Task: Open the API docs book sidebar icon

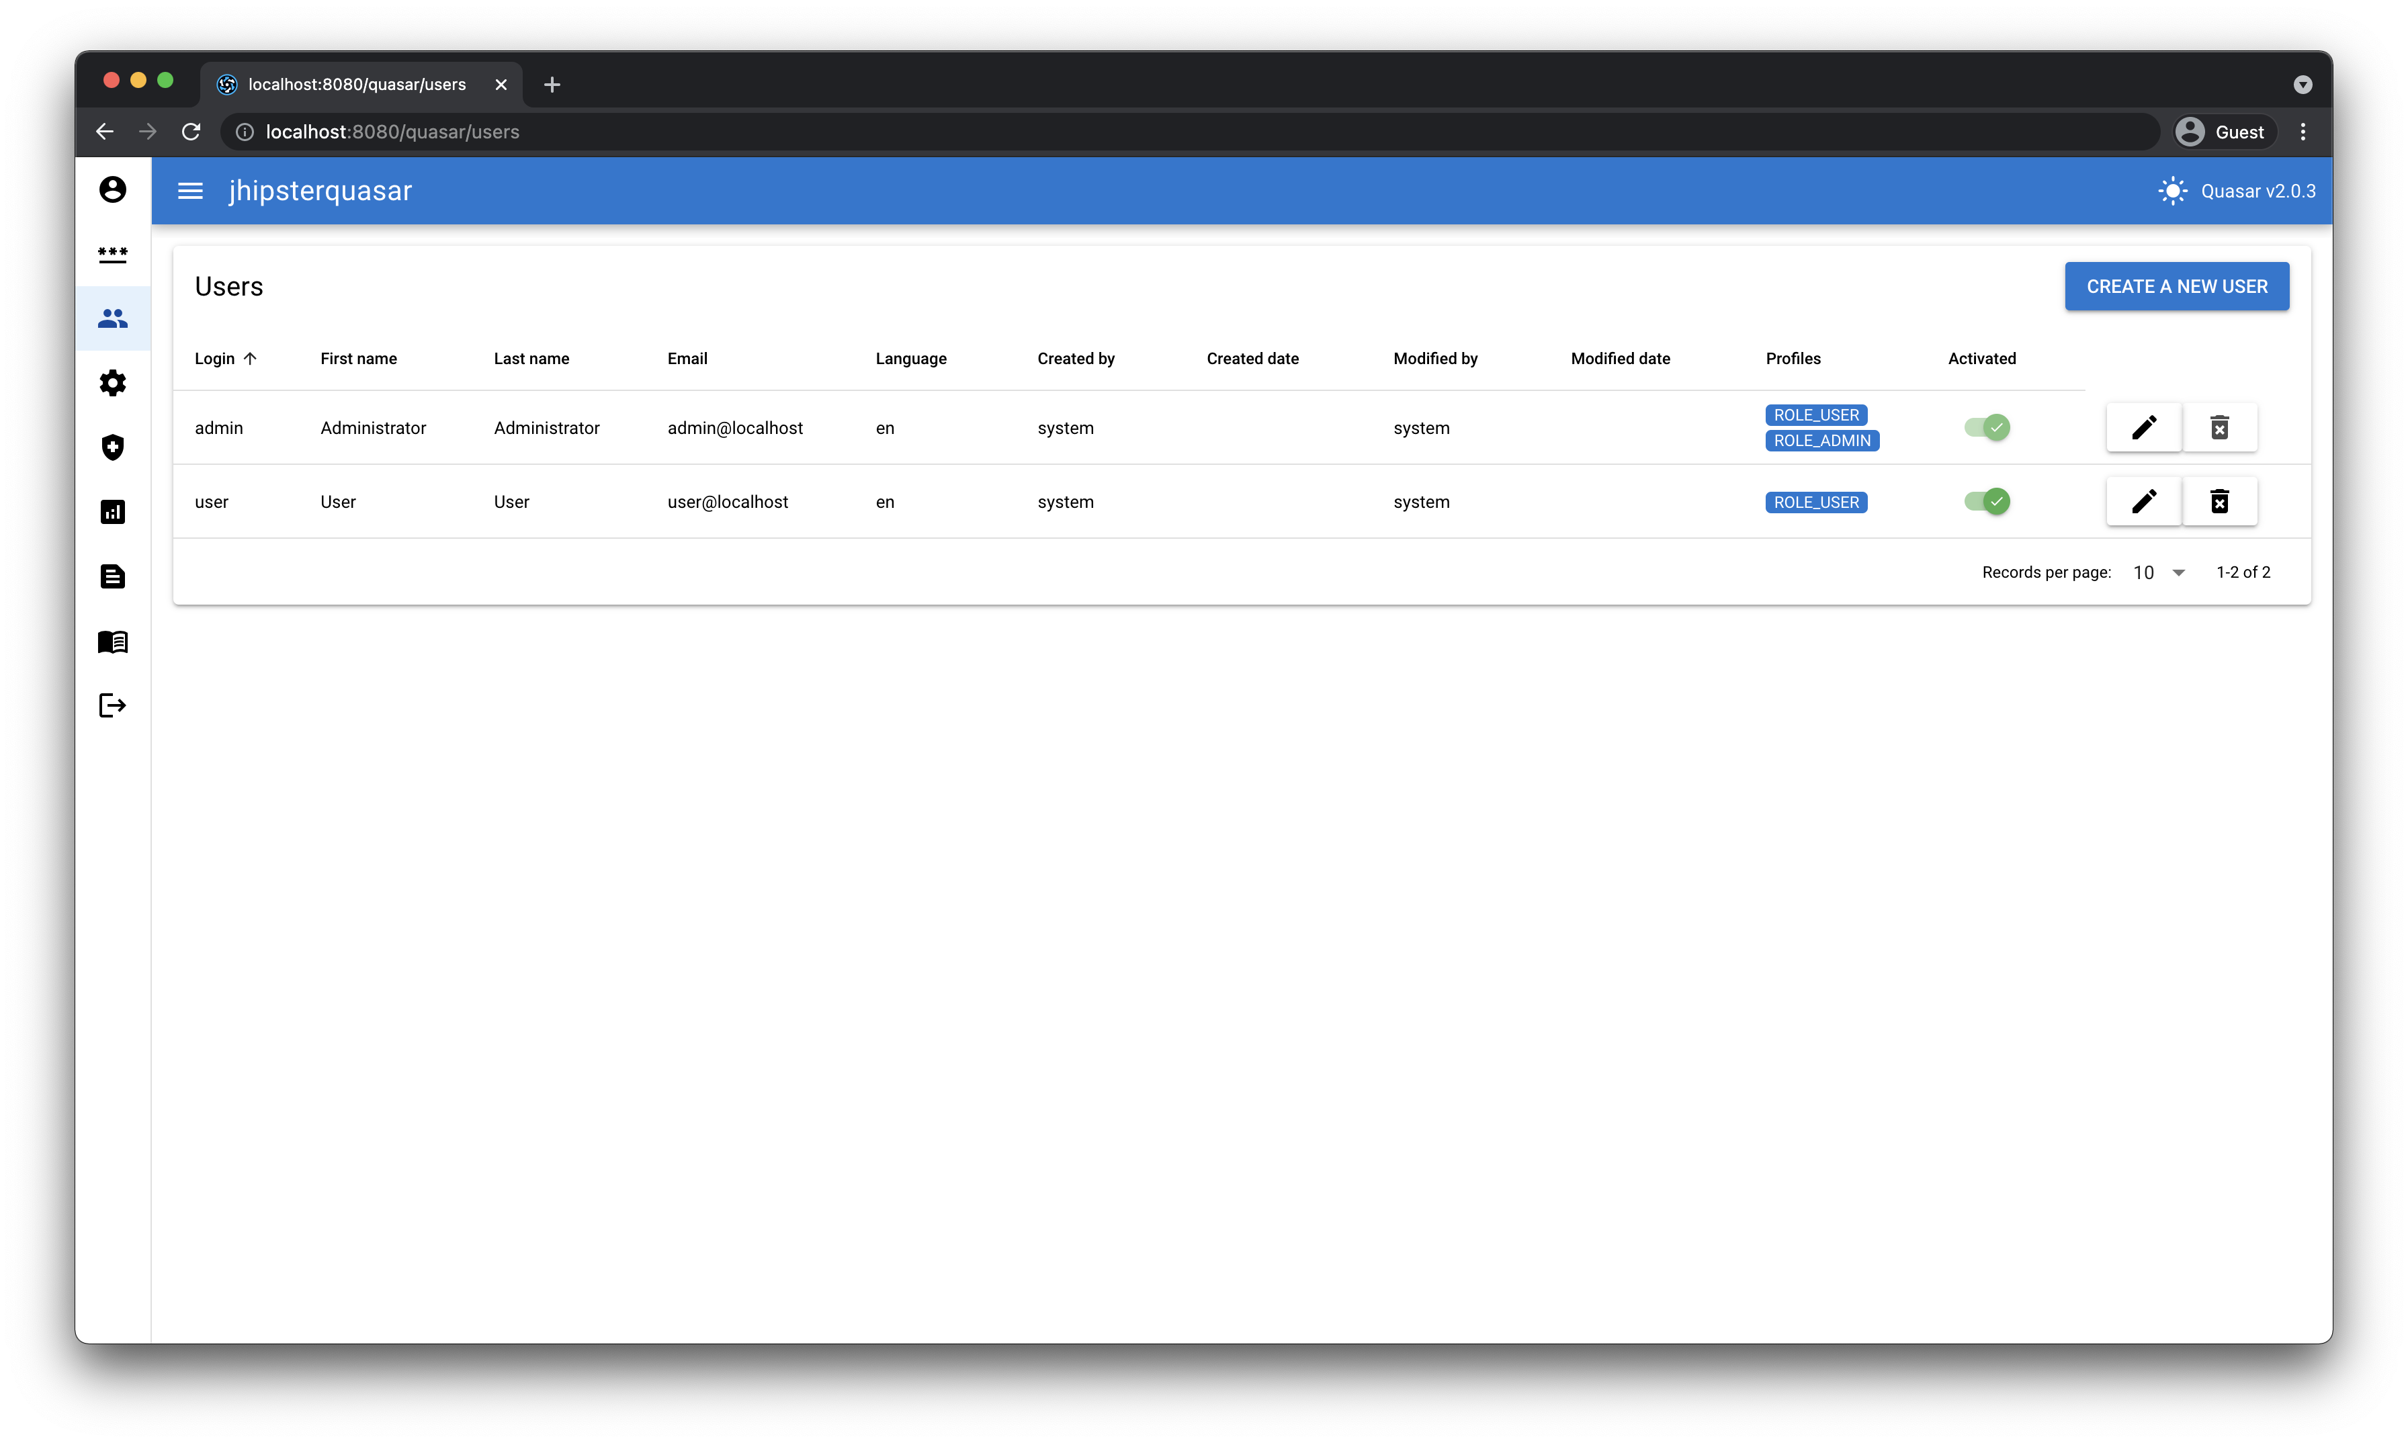Action: pyautogui.click(x=113, y=642)
